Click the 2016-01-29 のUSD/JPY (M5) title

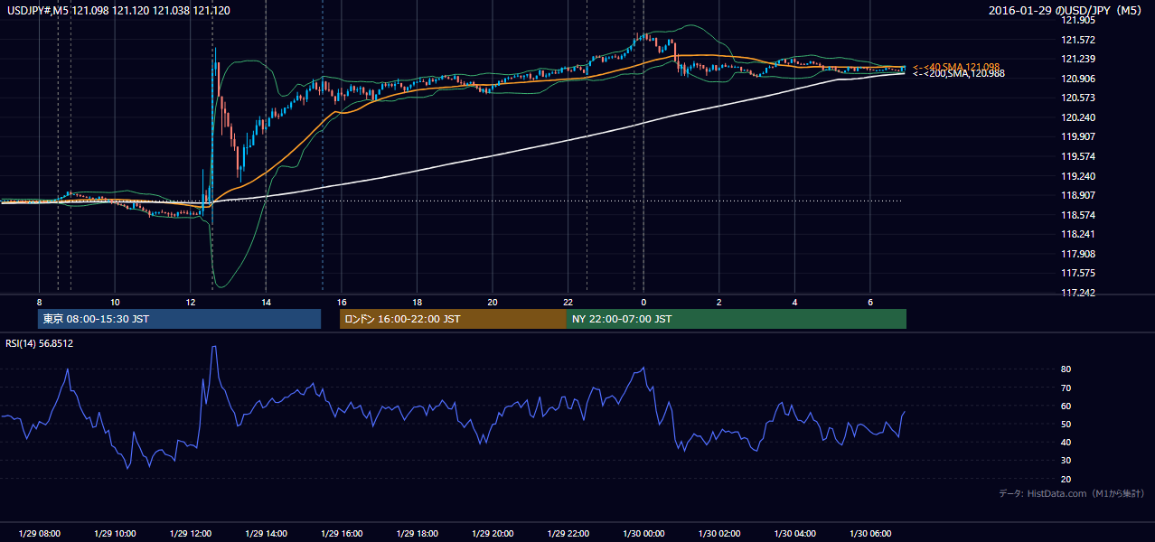click(x=1066, y=11)
